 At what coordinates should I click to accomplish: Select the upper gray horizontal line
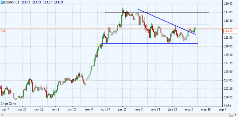[157, 12]
